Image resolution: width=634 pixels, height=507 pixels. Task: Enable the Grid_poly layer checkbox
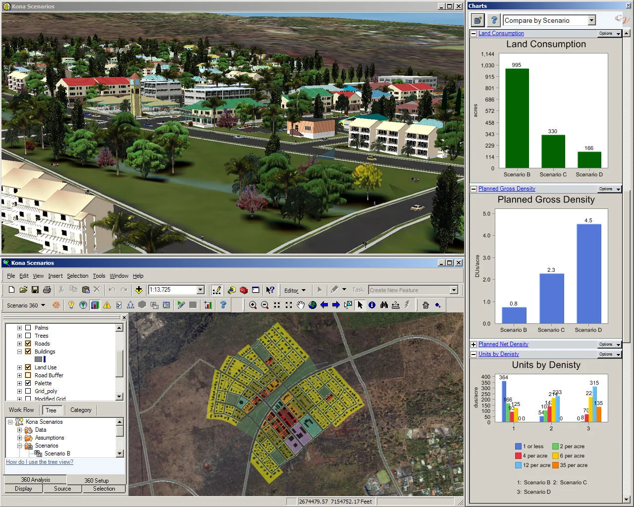tap(28, 391)
